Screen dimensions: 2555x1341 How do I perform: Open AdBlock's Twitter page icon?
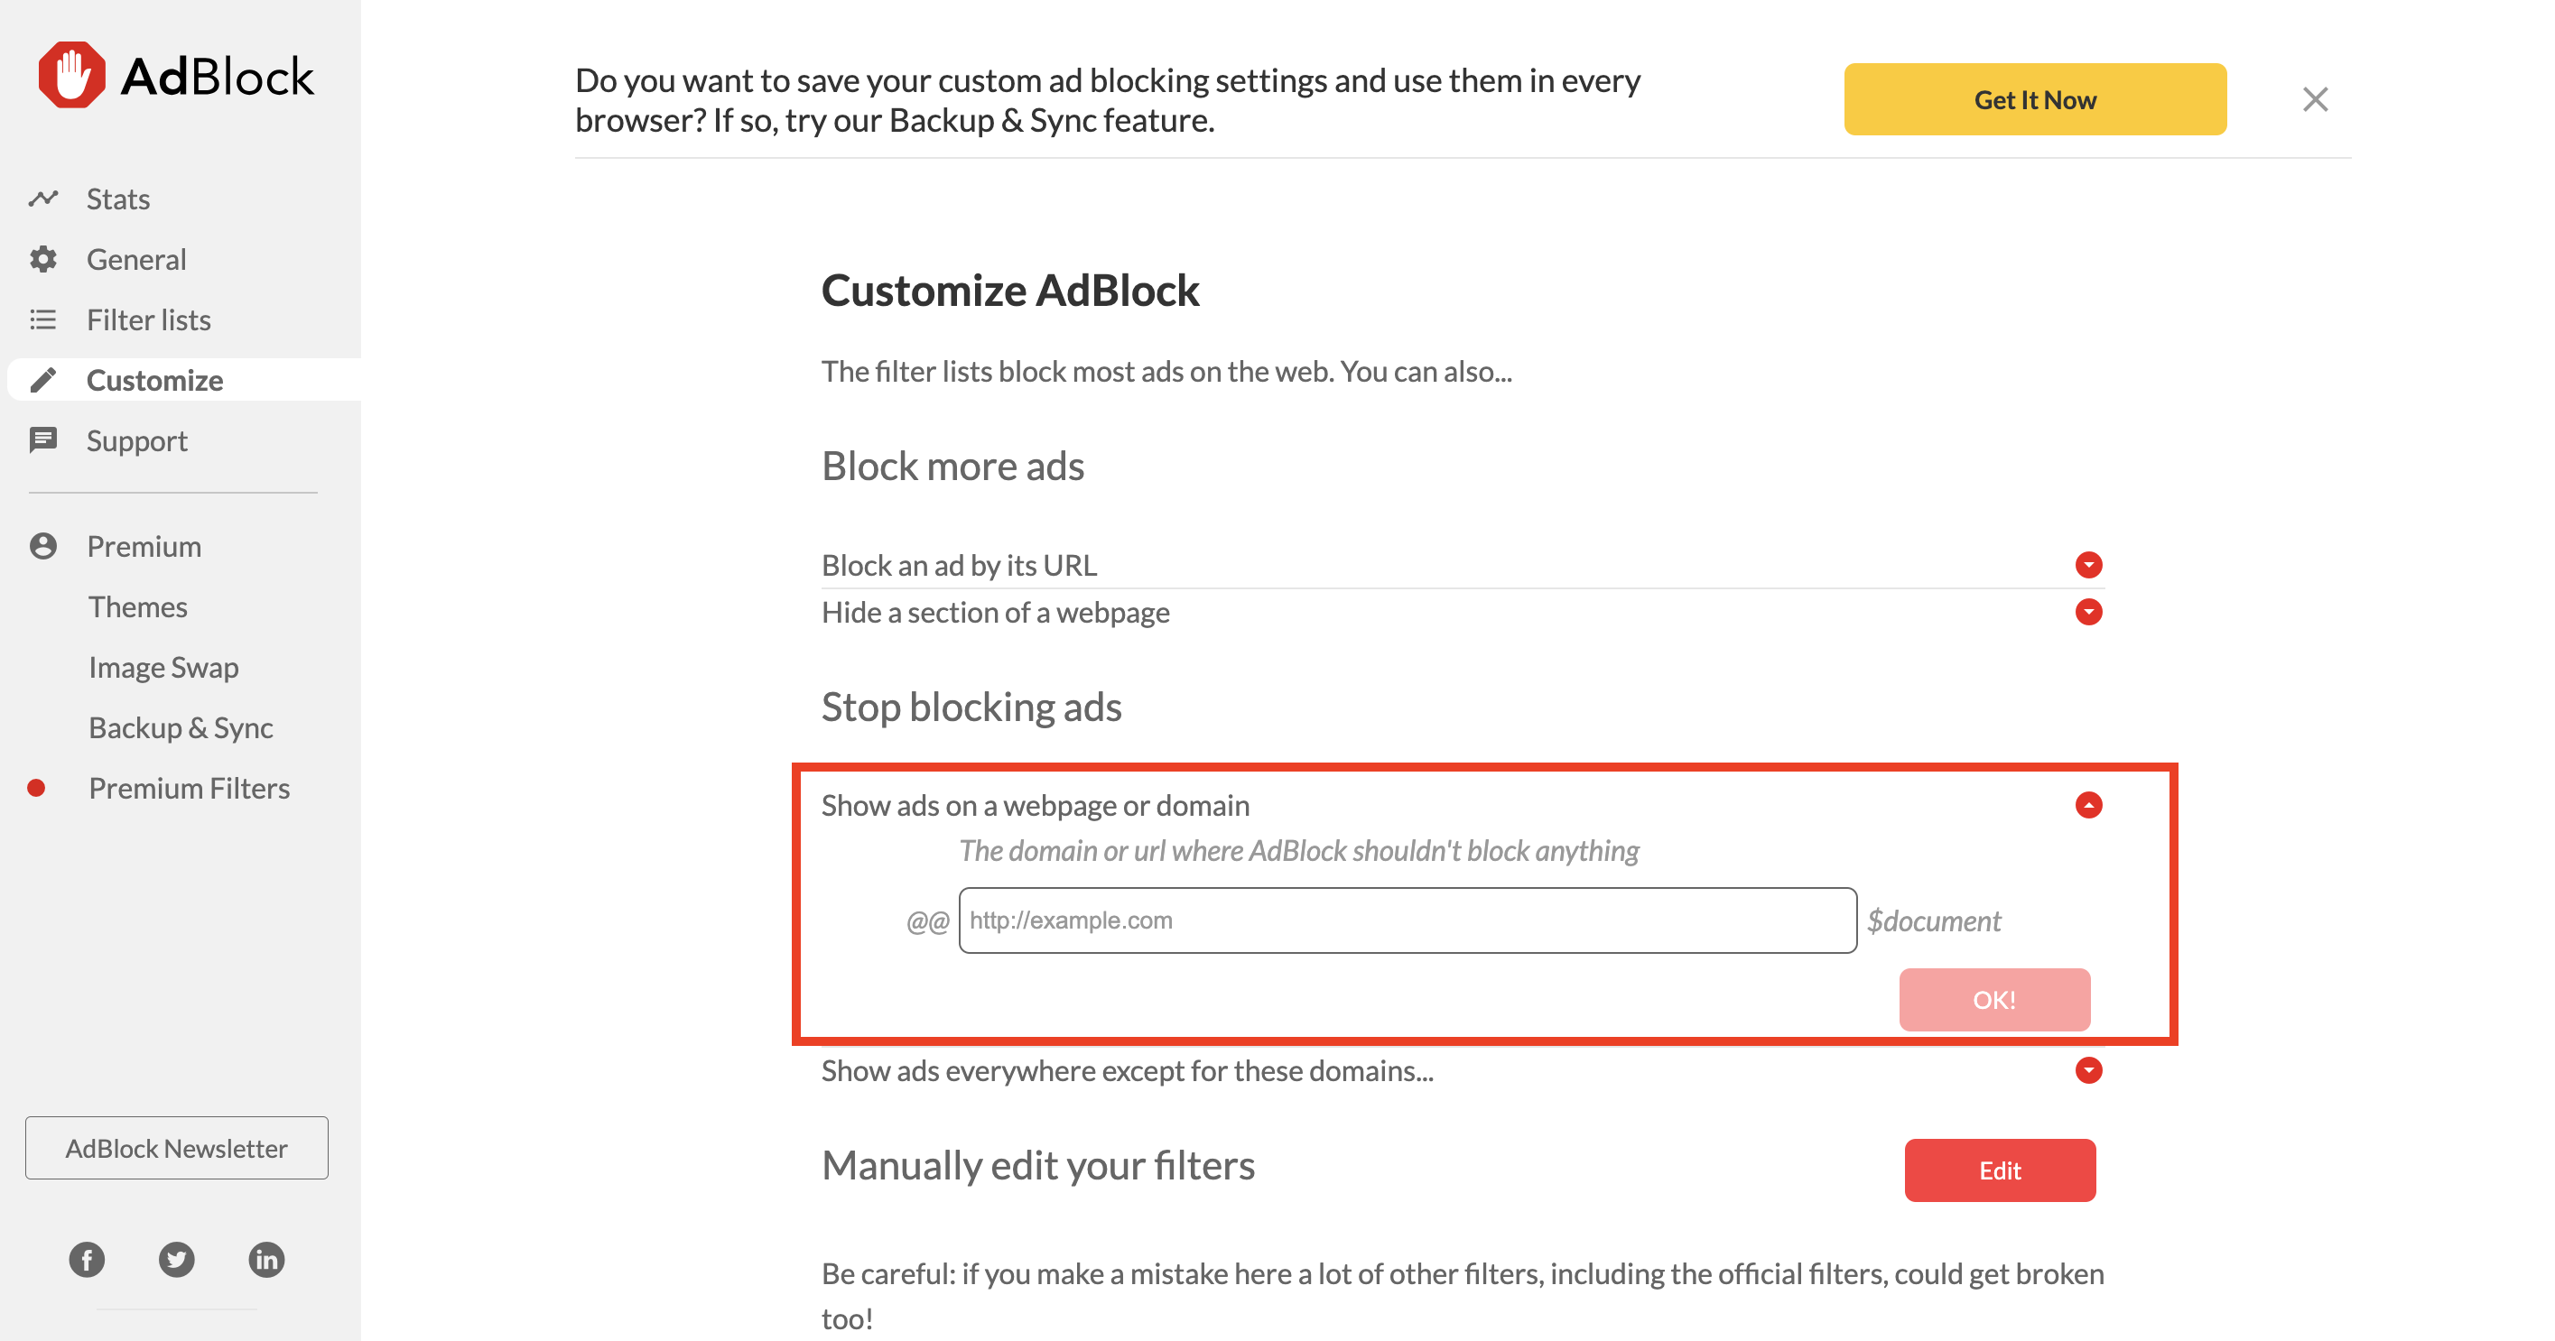177,1260
